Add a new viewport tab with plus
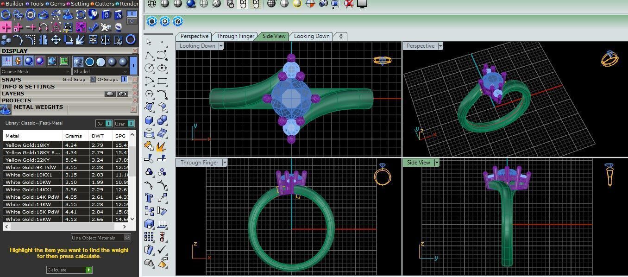Screen dimensions: 628x277 click(341, 36)
